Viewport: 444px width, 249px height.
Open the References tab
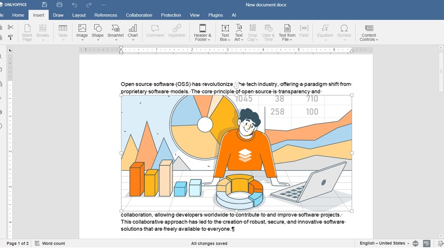[x=106, y=15]
